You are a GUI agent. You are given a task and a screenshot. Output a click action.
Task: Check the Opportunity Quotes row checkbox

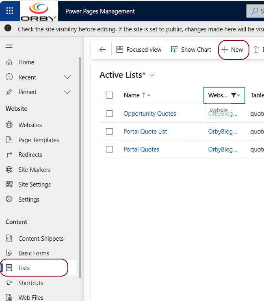click(110, 114)
